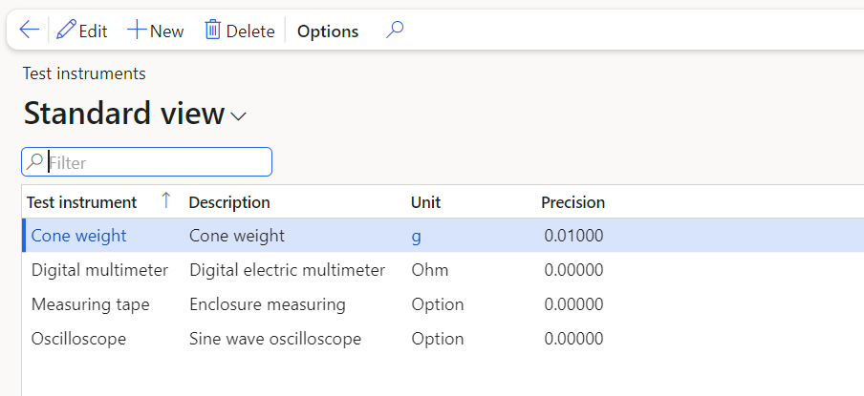This screenshot has width=864, height=396.
Task: Click the magnifier icon in Filter box
Action: tap(35, 162)
